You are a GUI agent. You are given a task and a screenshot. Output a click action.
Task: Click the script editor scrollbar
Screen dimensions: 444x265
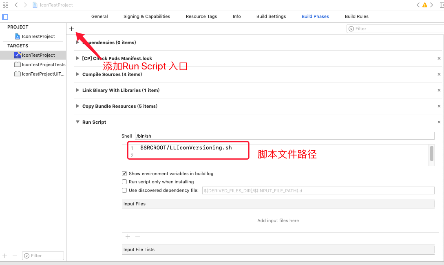[431, 154]
